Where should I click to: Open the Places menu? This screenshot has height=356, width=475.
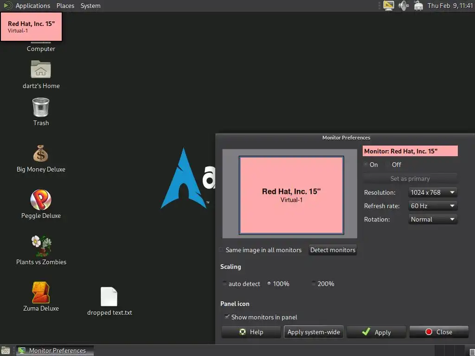coord(65,6)
